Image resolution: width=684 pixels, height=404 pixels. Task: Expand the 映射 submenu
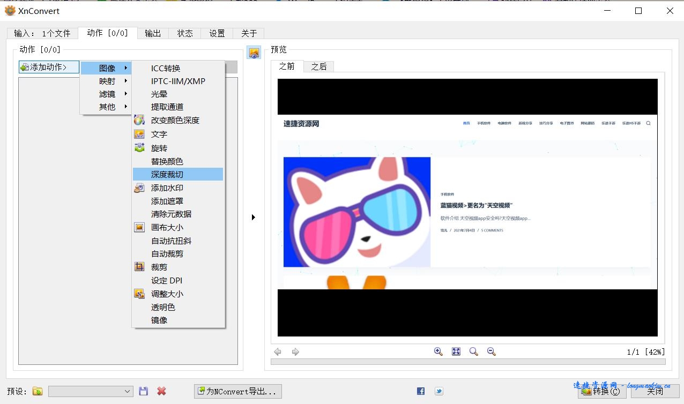point(106,81)
